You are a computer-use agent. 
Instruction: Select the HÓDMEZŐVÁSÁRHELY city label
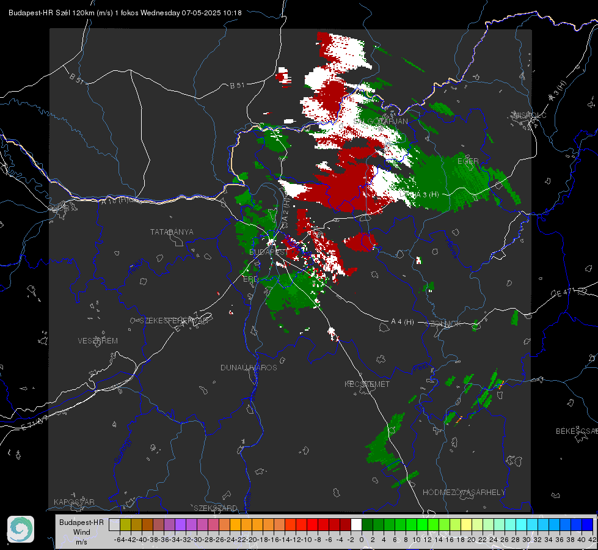pos(464,493)
